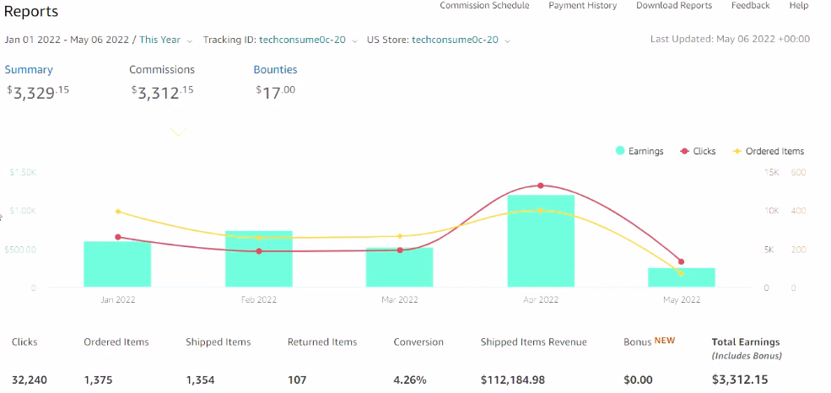Open the Feedback link

[x=751, y=5]
